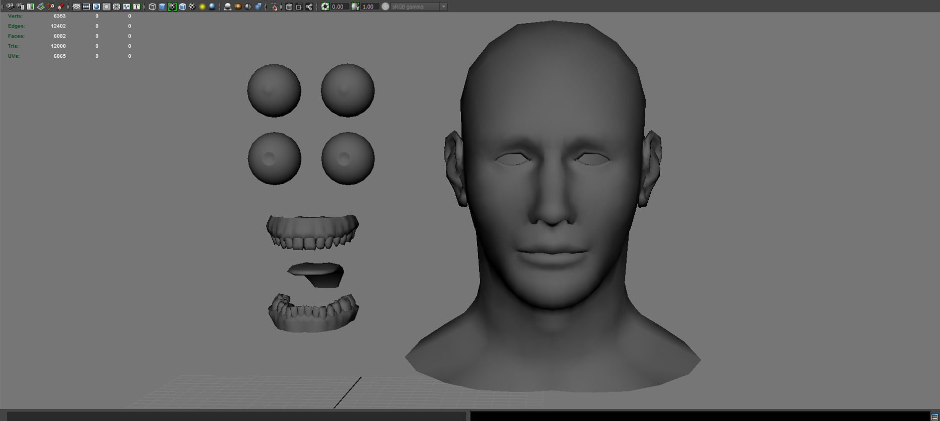Click the Faces: label in HUD
The width and height of the screenshot is (940, 421).
16,36
